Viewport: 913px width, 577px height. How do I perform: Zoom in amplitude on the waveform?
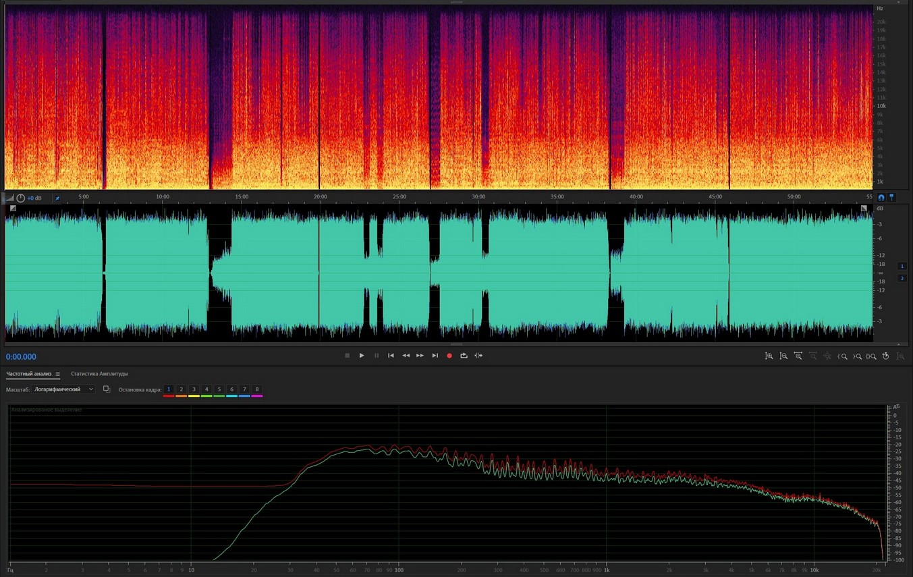coord(769,356)
